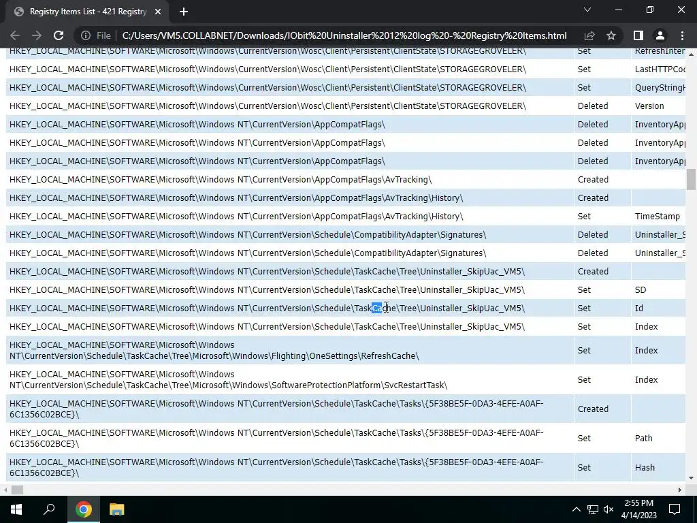Screen dimensions: 697x523
Task: Click the scroll left arrow
Action: point(5,490)
